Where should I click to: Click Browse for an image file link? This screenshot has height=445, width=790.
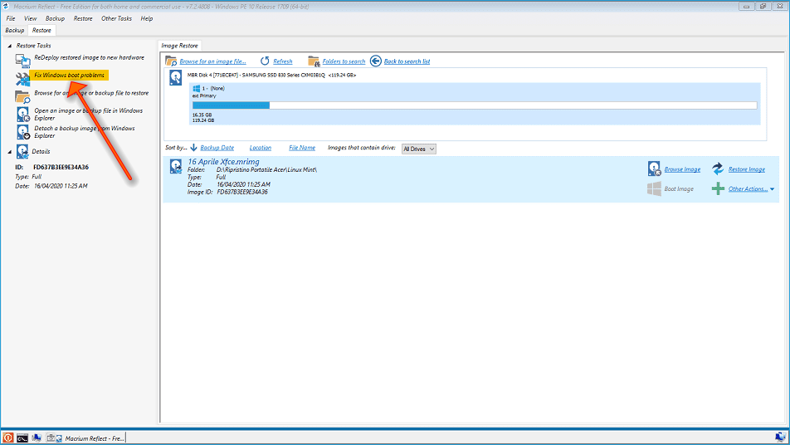pyautogui.click(x=212, y=61)
